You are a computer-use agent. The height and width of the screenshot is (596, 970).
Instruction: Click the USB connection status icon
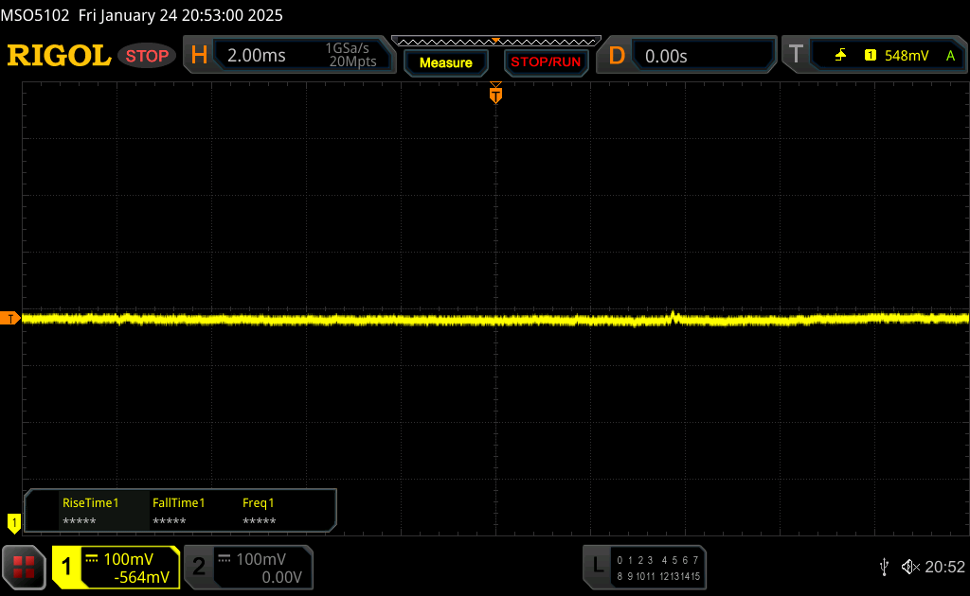[x=884, y=567]
